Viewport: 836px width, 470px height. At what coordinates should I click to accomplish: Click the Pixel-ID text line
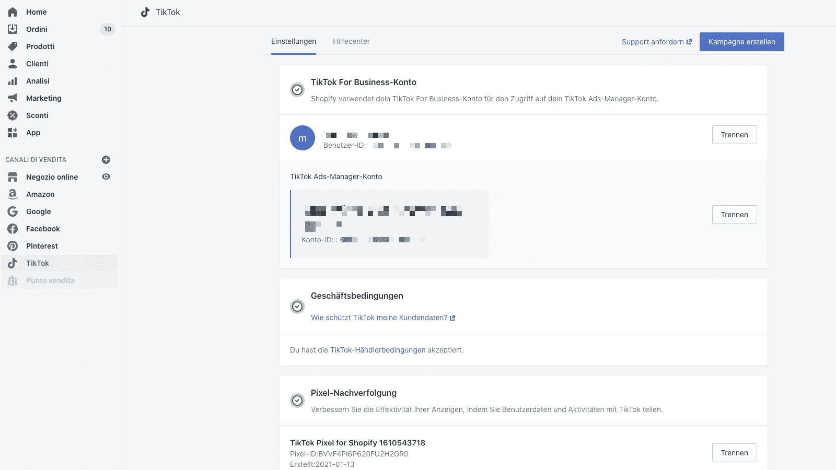coord(349,454)
